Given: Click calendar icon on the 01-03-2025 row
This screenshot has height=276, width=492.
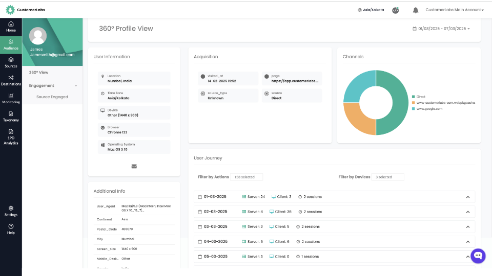Looking at the screenshot, I should [200, 197].
